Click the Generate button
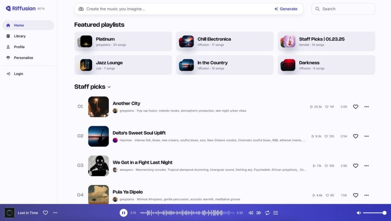The width and height of the screenshot is (391, 221). [286, 9]
